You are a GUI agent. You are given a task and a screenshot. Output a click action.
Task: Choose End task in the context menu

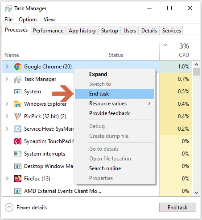(x=115, y=94)
